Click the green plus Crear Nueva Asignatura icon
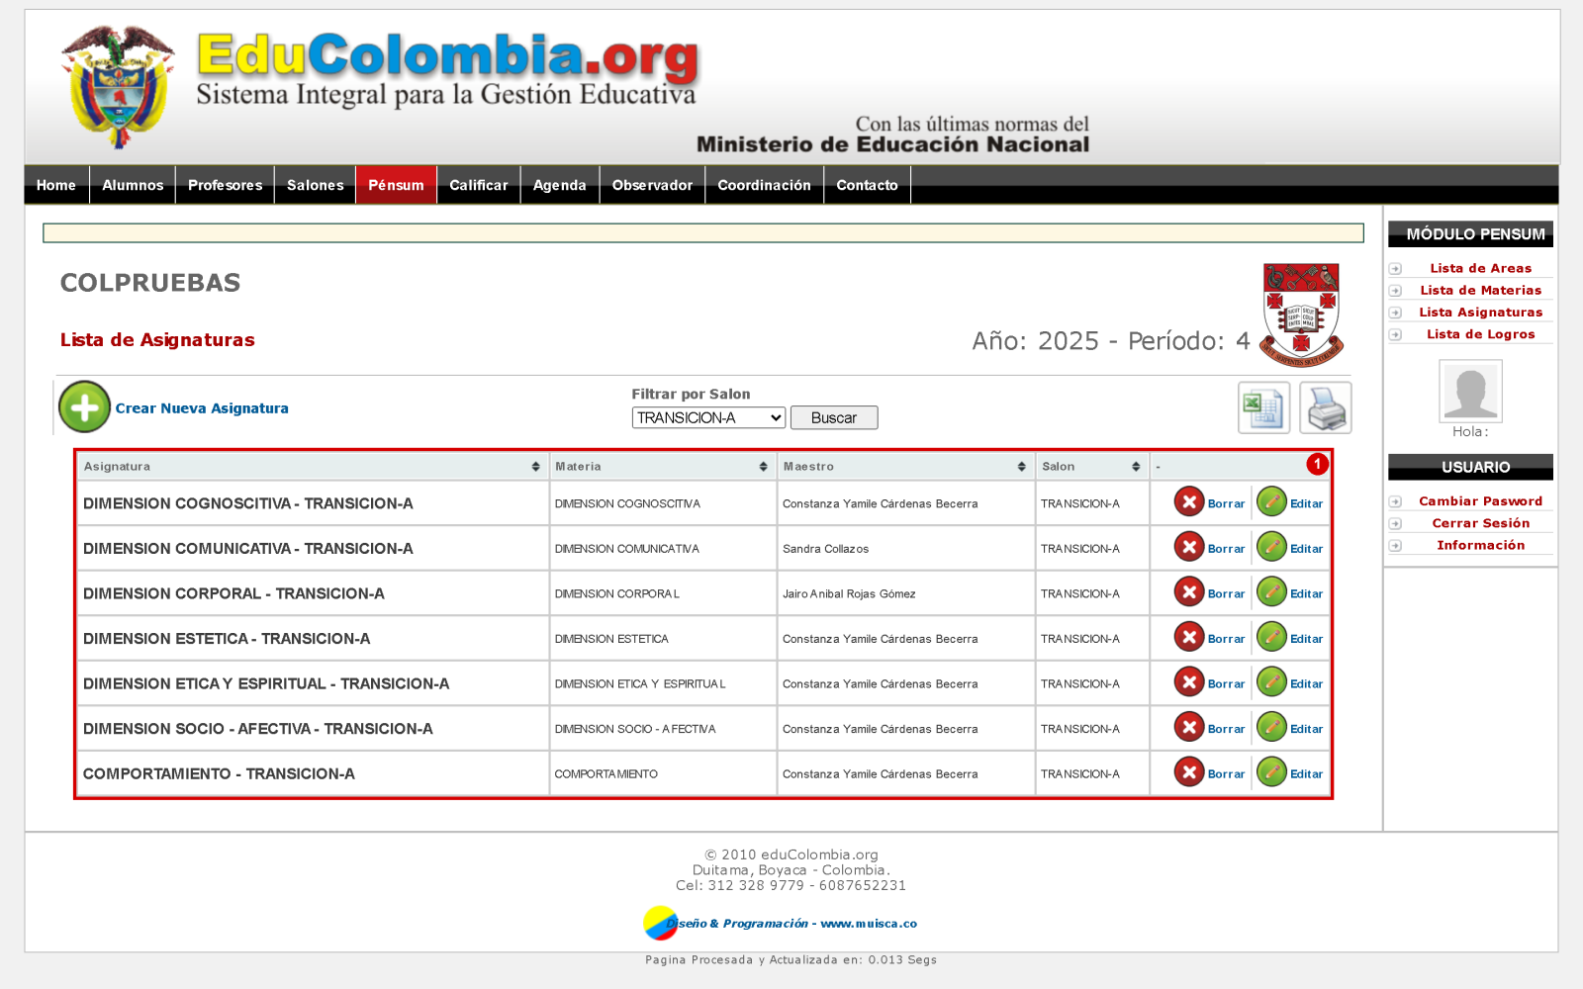This screenshot has height=989, width=1583. [84, 406]
